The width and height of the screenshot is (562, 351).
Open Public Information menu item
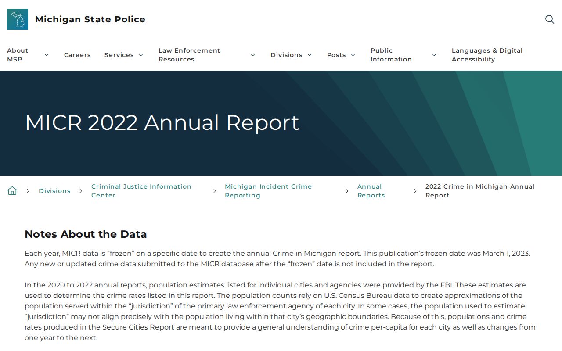pyautogui.click(x=391, y=55)
